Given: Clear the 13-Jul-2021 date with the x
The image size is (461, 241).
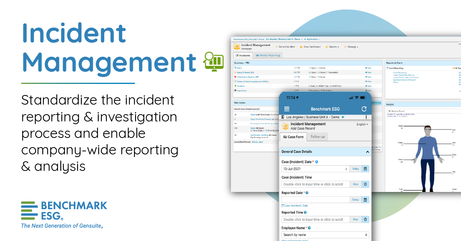Looking at the screenshot, I should point(346,169).
